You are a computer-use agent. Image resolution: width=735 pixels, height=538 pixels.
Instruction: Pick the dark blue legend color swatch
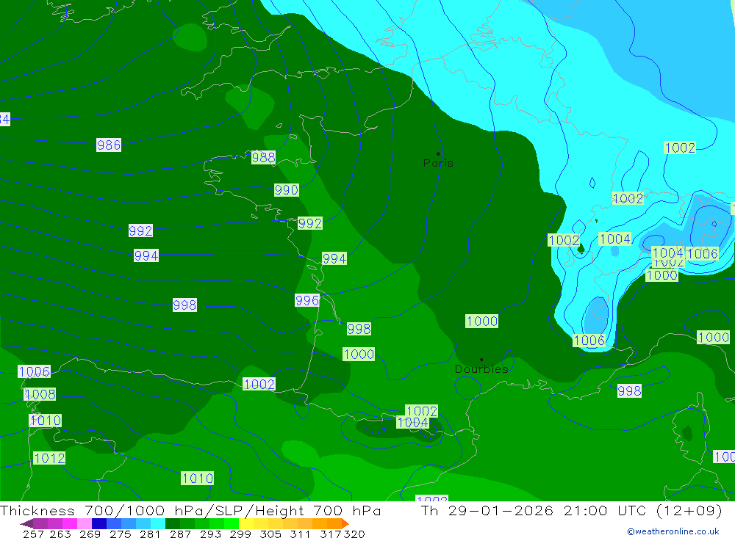99,523
